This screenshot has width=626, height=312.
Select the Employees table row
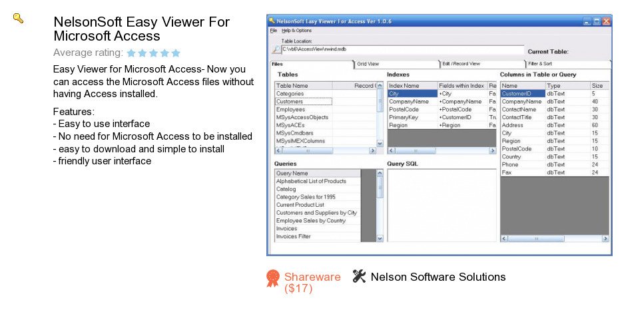tap(326, 109)
